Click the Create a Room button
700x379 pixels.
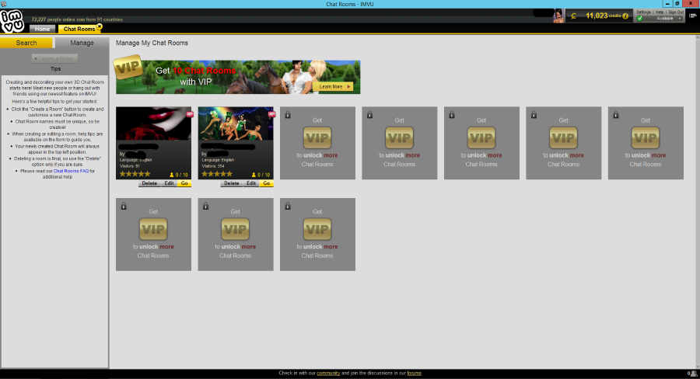tap(54, 58)
